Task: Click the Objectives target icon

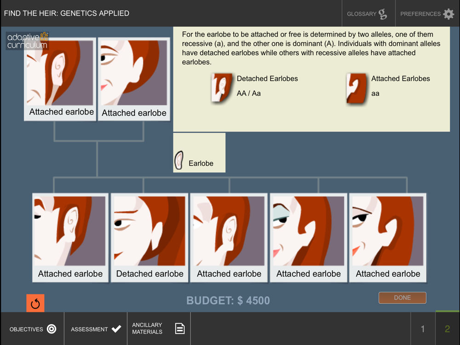Action: pos(52,329)
